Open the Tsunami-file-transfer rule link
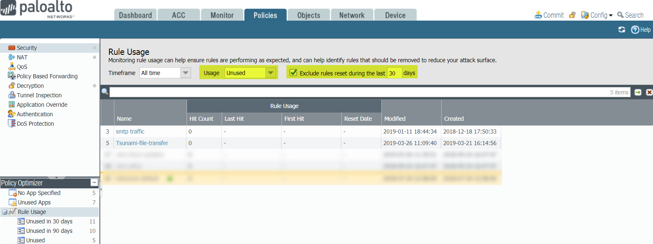This screenshot has width=653, height=244. (142, 143)
